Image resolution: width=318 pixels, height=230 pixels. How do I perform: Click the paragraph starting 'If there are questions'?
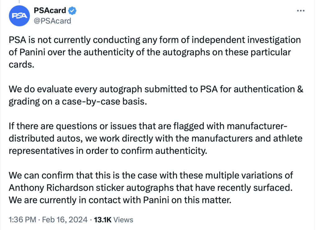pos(156,138)
